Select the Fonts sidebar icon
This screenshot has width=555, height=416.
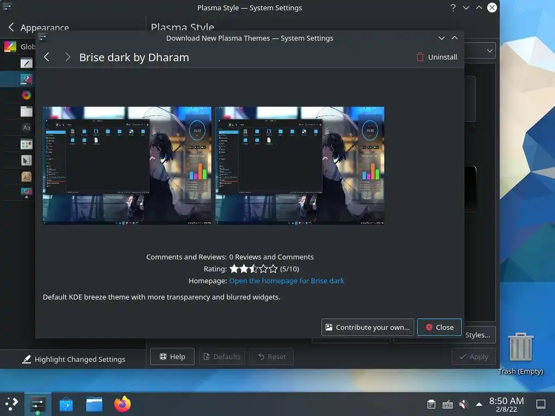coord(27,128)
